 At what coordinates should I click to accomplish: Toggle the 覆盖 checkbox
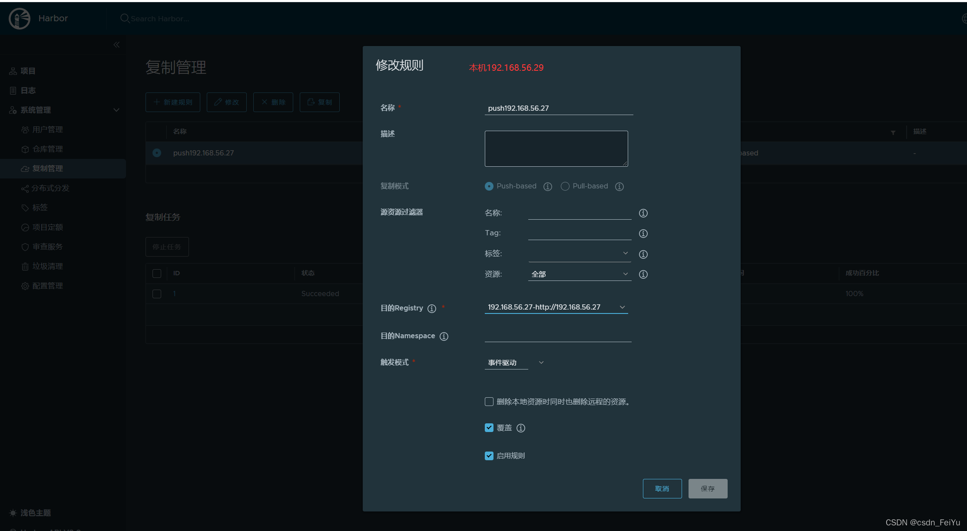pos(489,428)
